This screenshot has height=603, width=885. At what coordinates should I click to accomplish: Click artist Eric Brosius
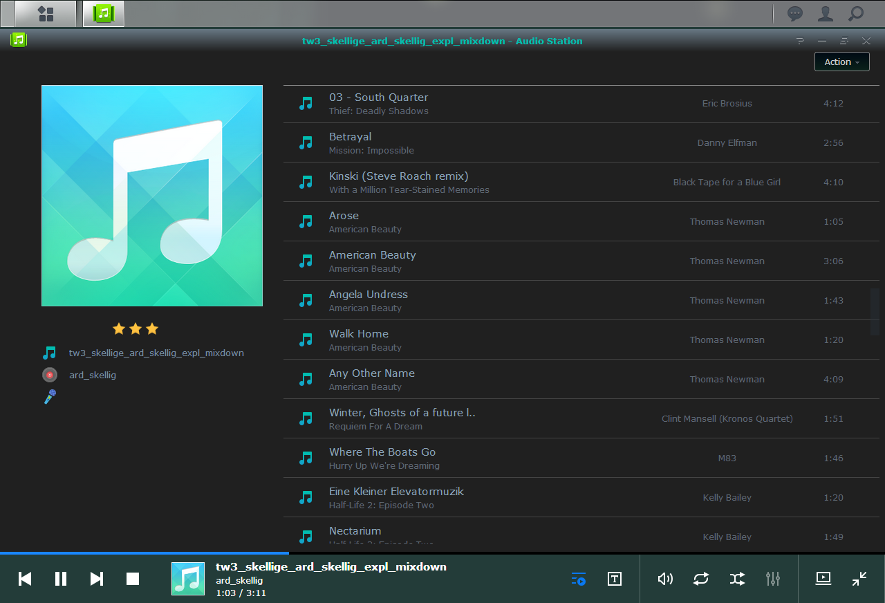(x=727, y=103)
